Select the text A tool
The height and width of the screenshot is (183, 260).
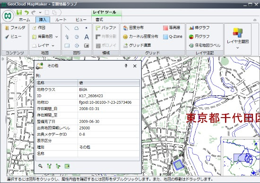coord(87,37)
